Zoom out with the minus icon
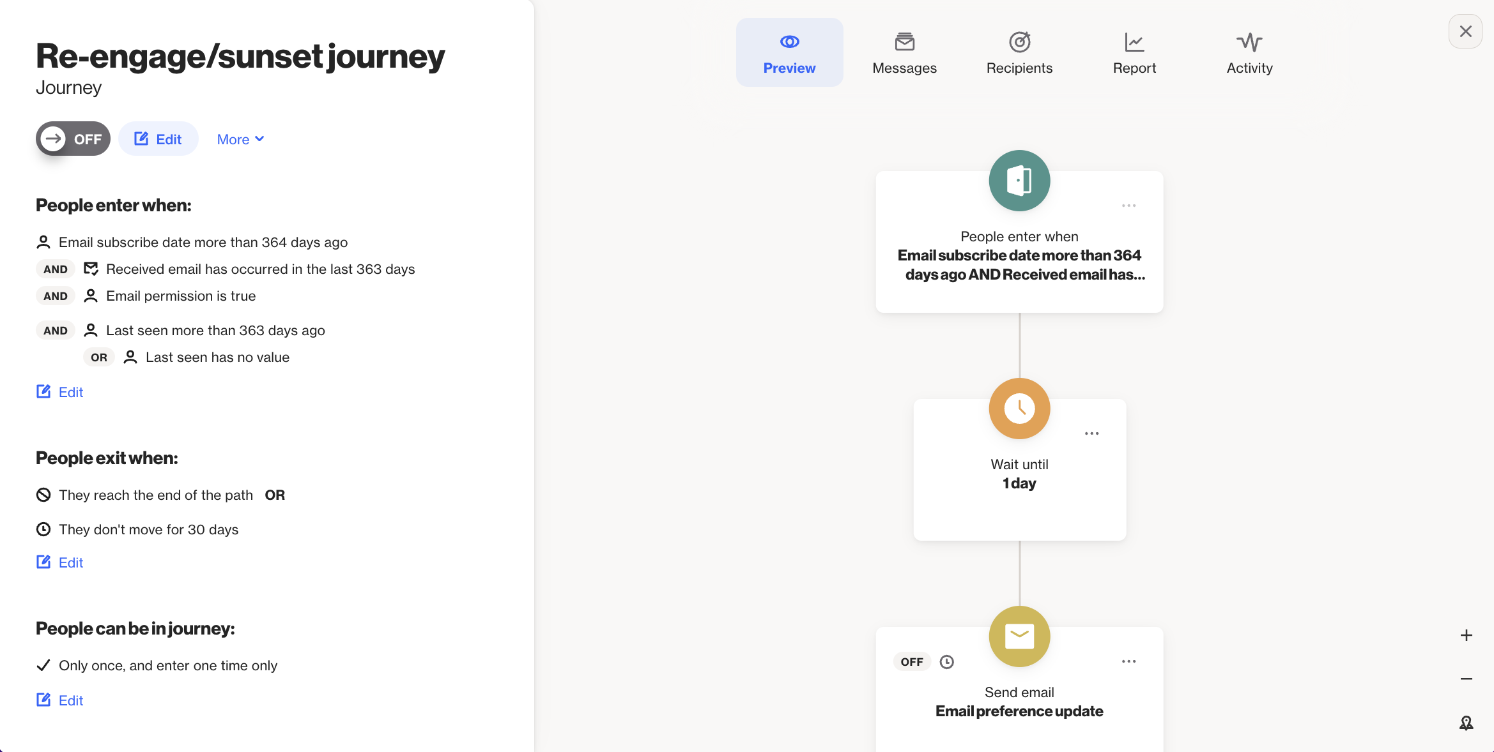1494x752 pixels. tap(1466, 679)
